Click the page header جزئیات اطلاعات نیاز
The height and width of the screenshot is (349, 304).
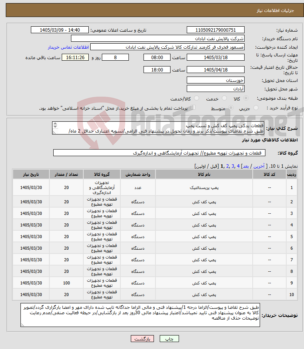pyautogui.click(x=275, y=10)
